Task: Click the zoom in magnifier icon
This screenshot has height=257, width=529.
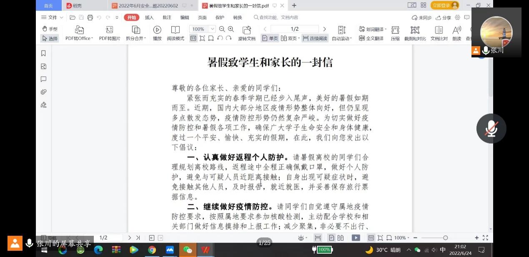Action: point(231,29)
